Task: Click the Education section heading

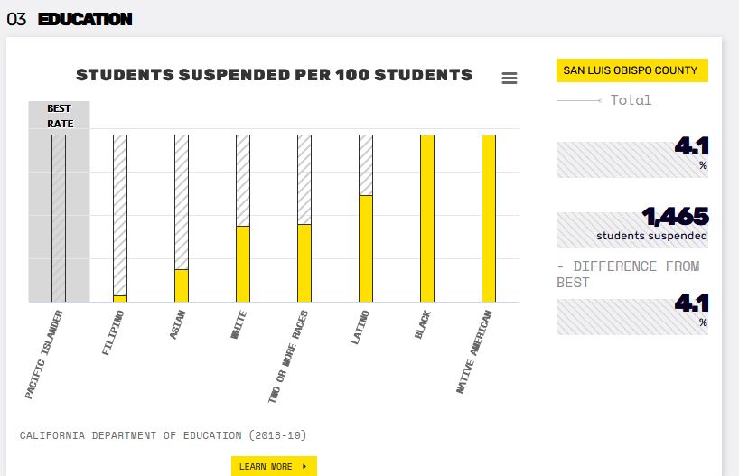Action: coord(85,19)
